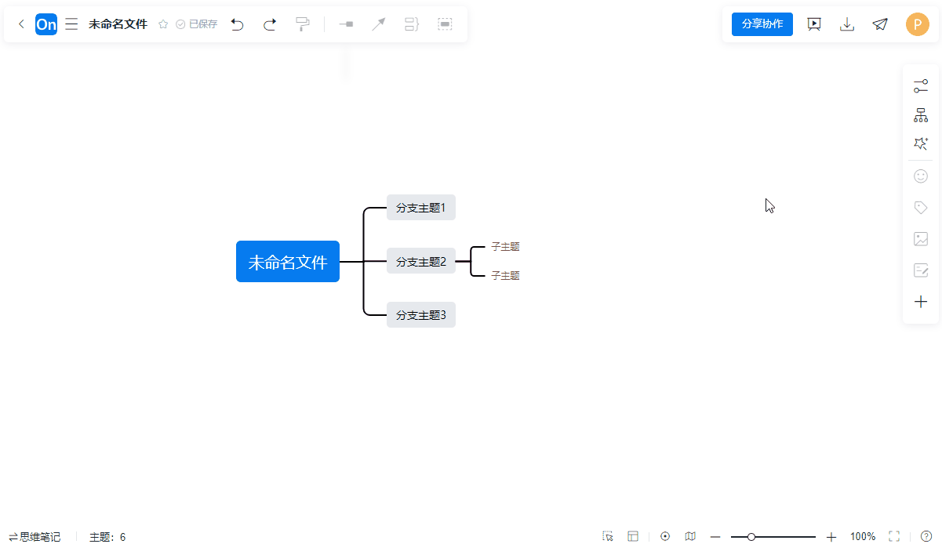Select the format painter tool
This screenshot has height=544, width=942.
[x=303, y=24]
